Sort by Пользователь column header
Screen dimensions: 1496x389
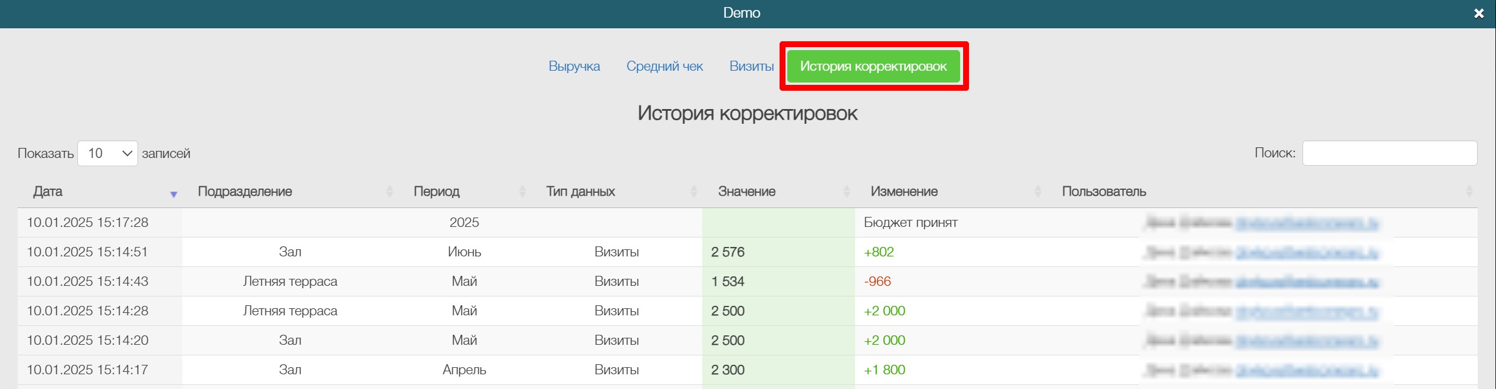(1104, 192)
